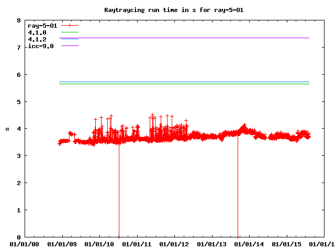Click the x-axis label 01/01/14
This screenshot has height=251, width=335.
click(x=249, y=244)
